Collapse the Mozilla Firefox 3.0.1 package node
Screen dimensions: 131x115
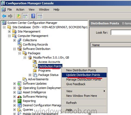click(x=25, y=58)
